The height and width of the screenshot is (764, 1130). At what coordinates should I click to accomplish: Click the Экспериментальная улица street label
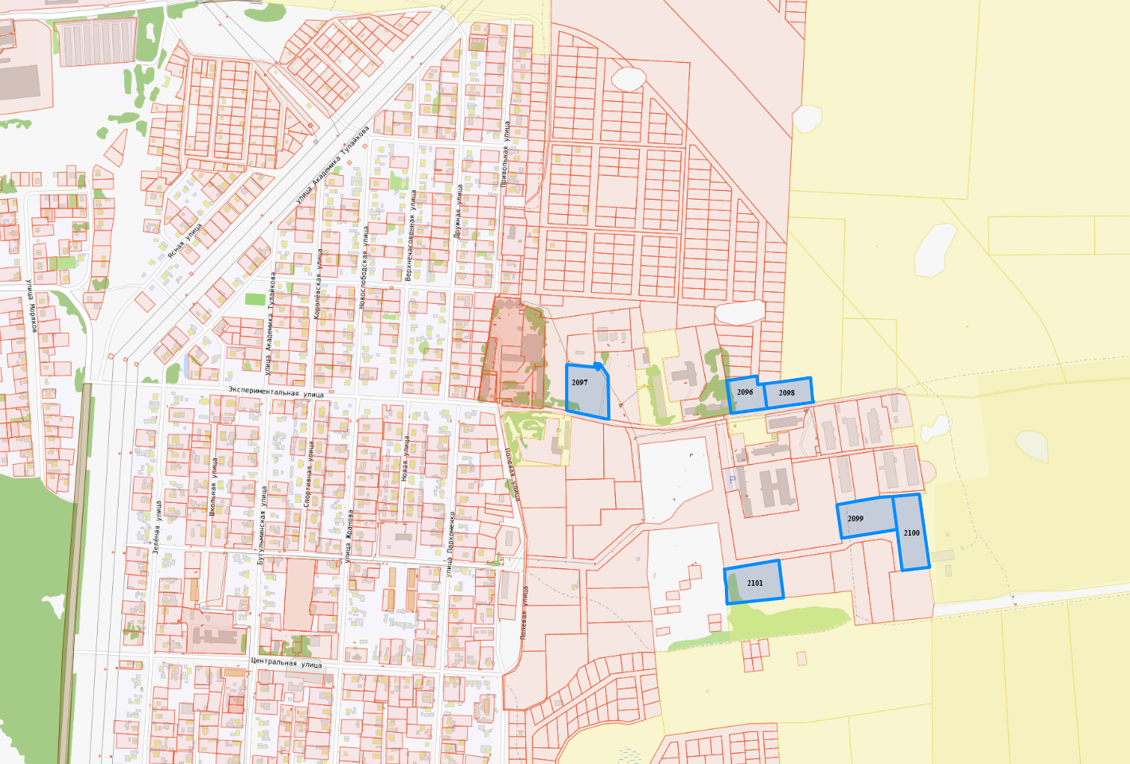(x=276, y=392)
